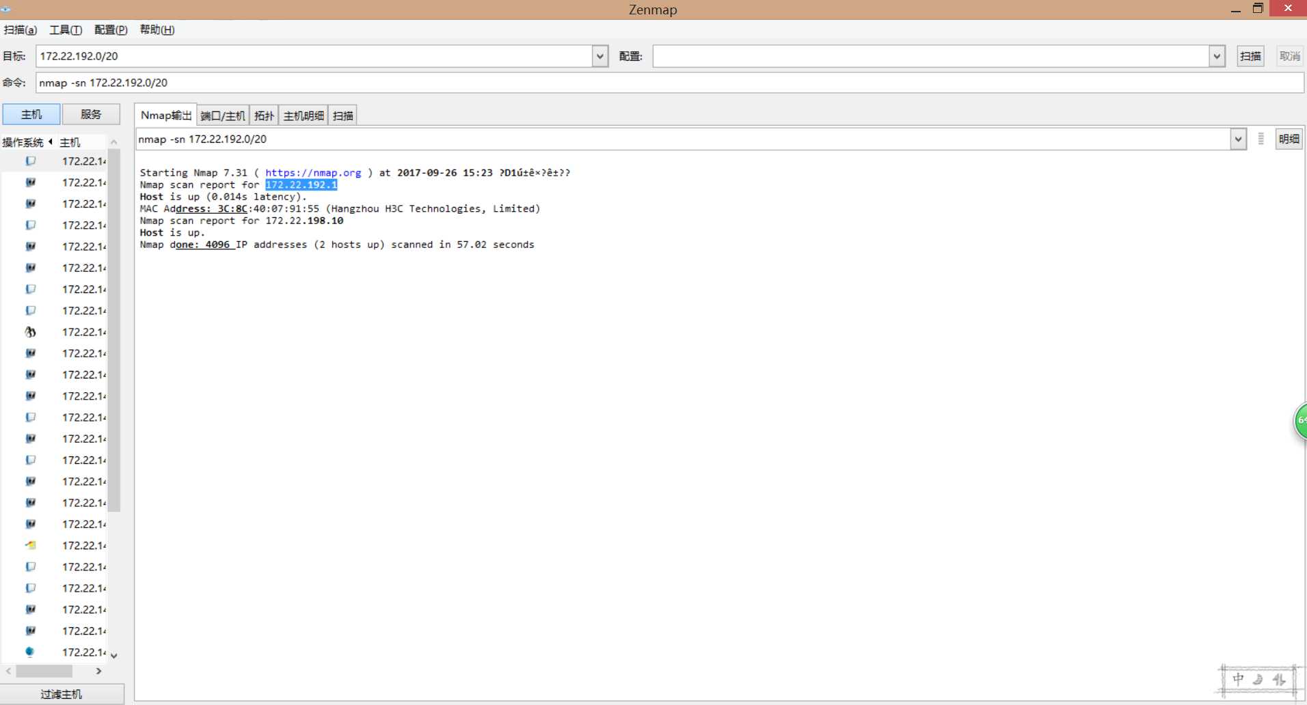Show hosts list with 主机 button

click(x=31, y=114)
